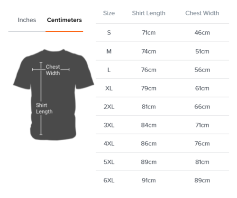Click the orange underline under Centimeters
This screenshot has width=237, height=198.
click(64, 32)
